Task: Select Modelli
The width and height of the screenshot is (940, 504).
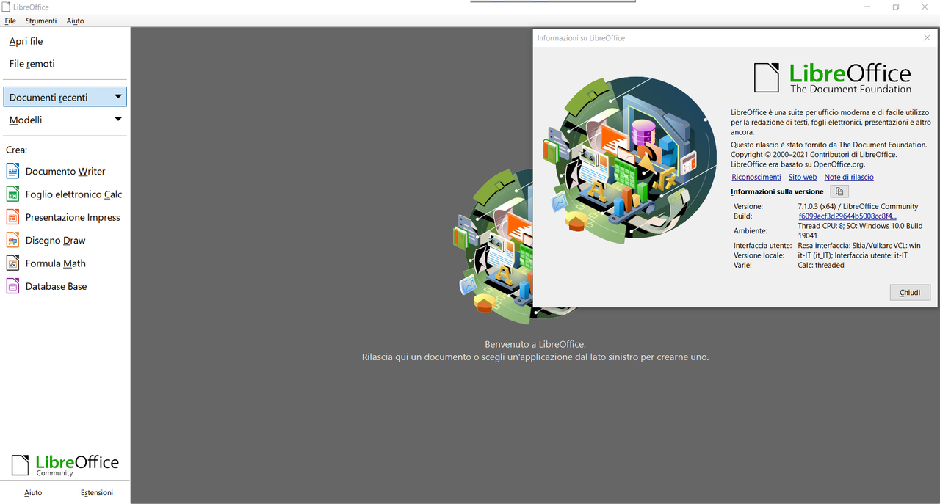Action: click(x=65, y=120)
